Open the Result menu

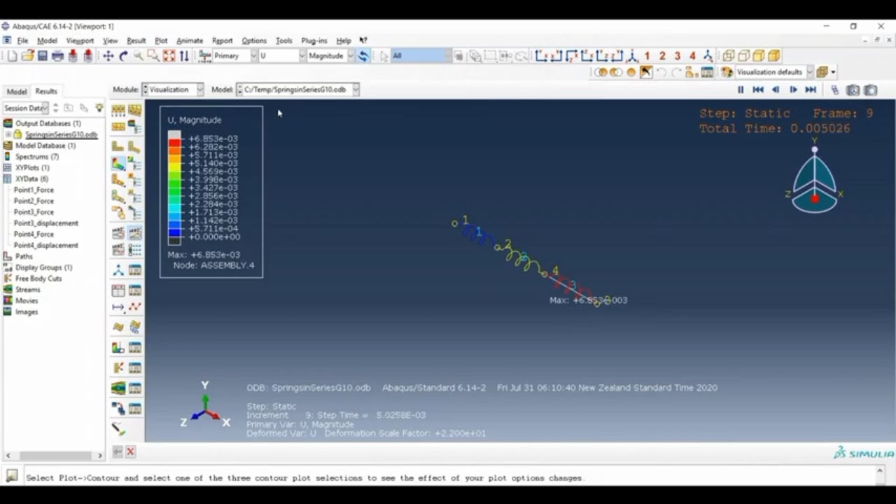coord(136,41)
